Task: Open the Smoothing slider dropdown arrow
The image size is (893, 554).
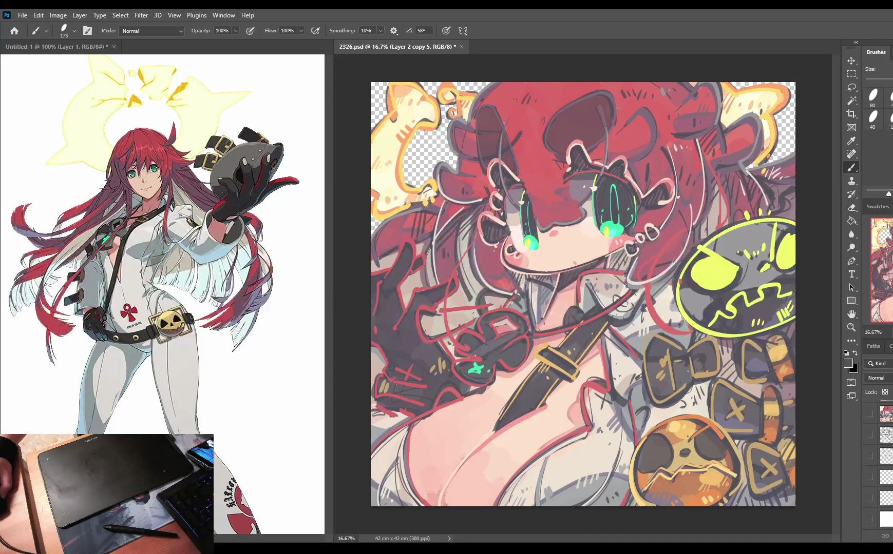Action: pos(381,31)
